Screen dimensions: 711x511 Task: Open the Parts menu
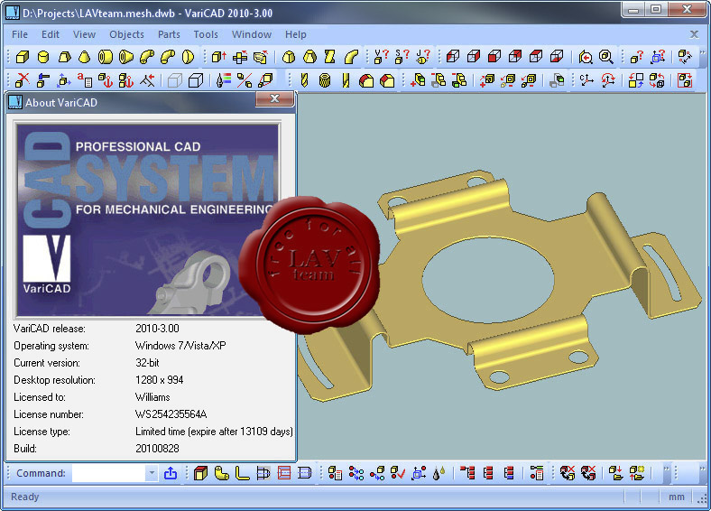[169, 34]
